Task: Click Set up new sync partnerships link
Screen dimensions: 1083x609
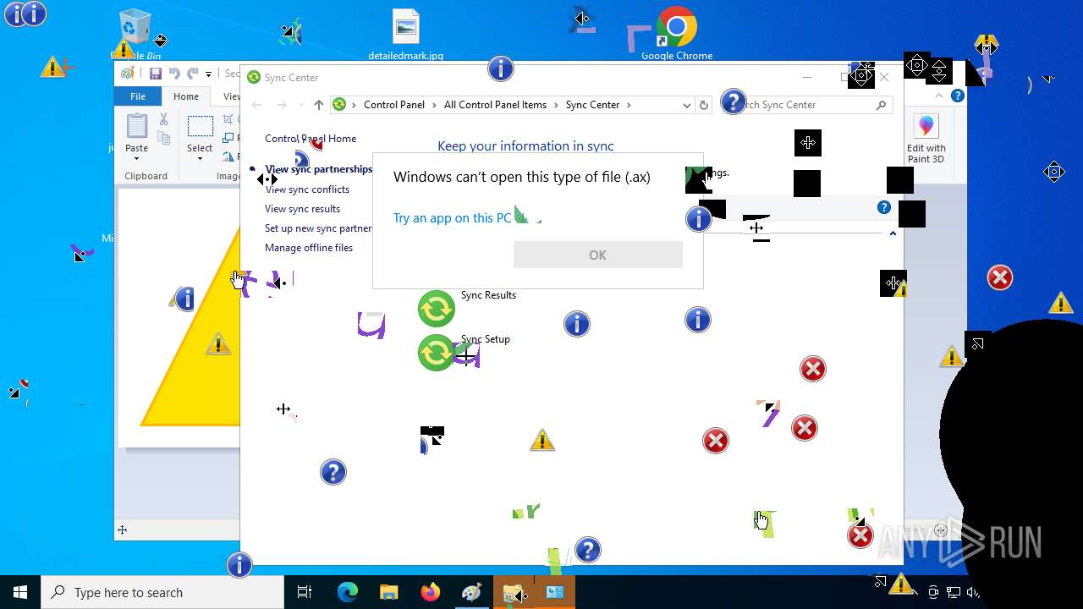Action: pos(318,228)
